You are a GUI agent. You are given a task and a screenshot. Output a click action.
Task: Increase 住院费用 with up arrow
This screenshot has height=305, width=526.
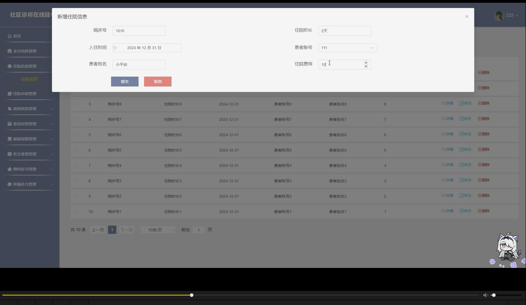[366, 63]
